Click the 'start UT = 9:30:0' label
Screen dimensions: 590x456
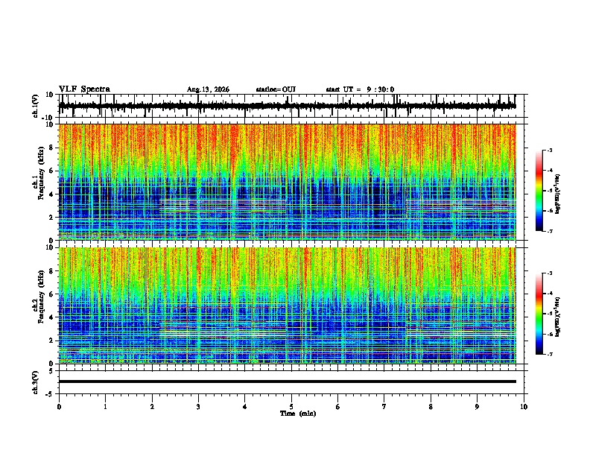tap(360, 89)
